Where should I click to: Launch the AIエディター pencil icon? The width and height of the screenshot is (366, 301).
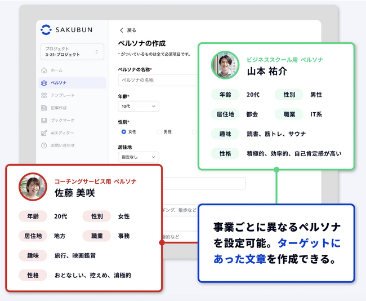click(x=44, y=133)
